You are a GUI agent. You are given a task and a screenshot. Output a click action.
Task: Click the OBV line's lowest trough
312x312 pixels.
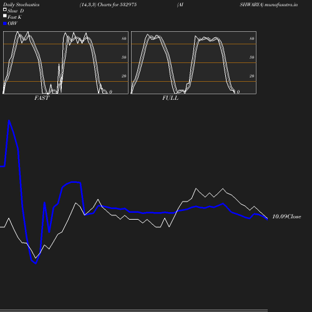[x=36, y=263]
